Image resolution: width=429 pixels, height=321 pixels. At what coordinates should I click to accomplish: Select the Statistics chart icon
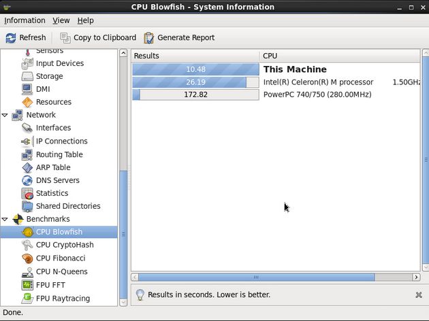27,193
